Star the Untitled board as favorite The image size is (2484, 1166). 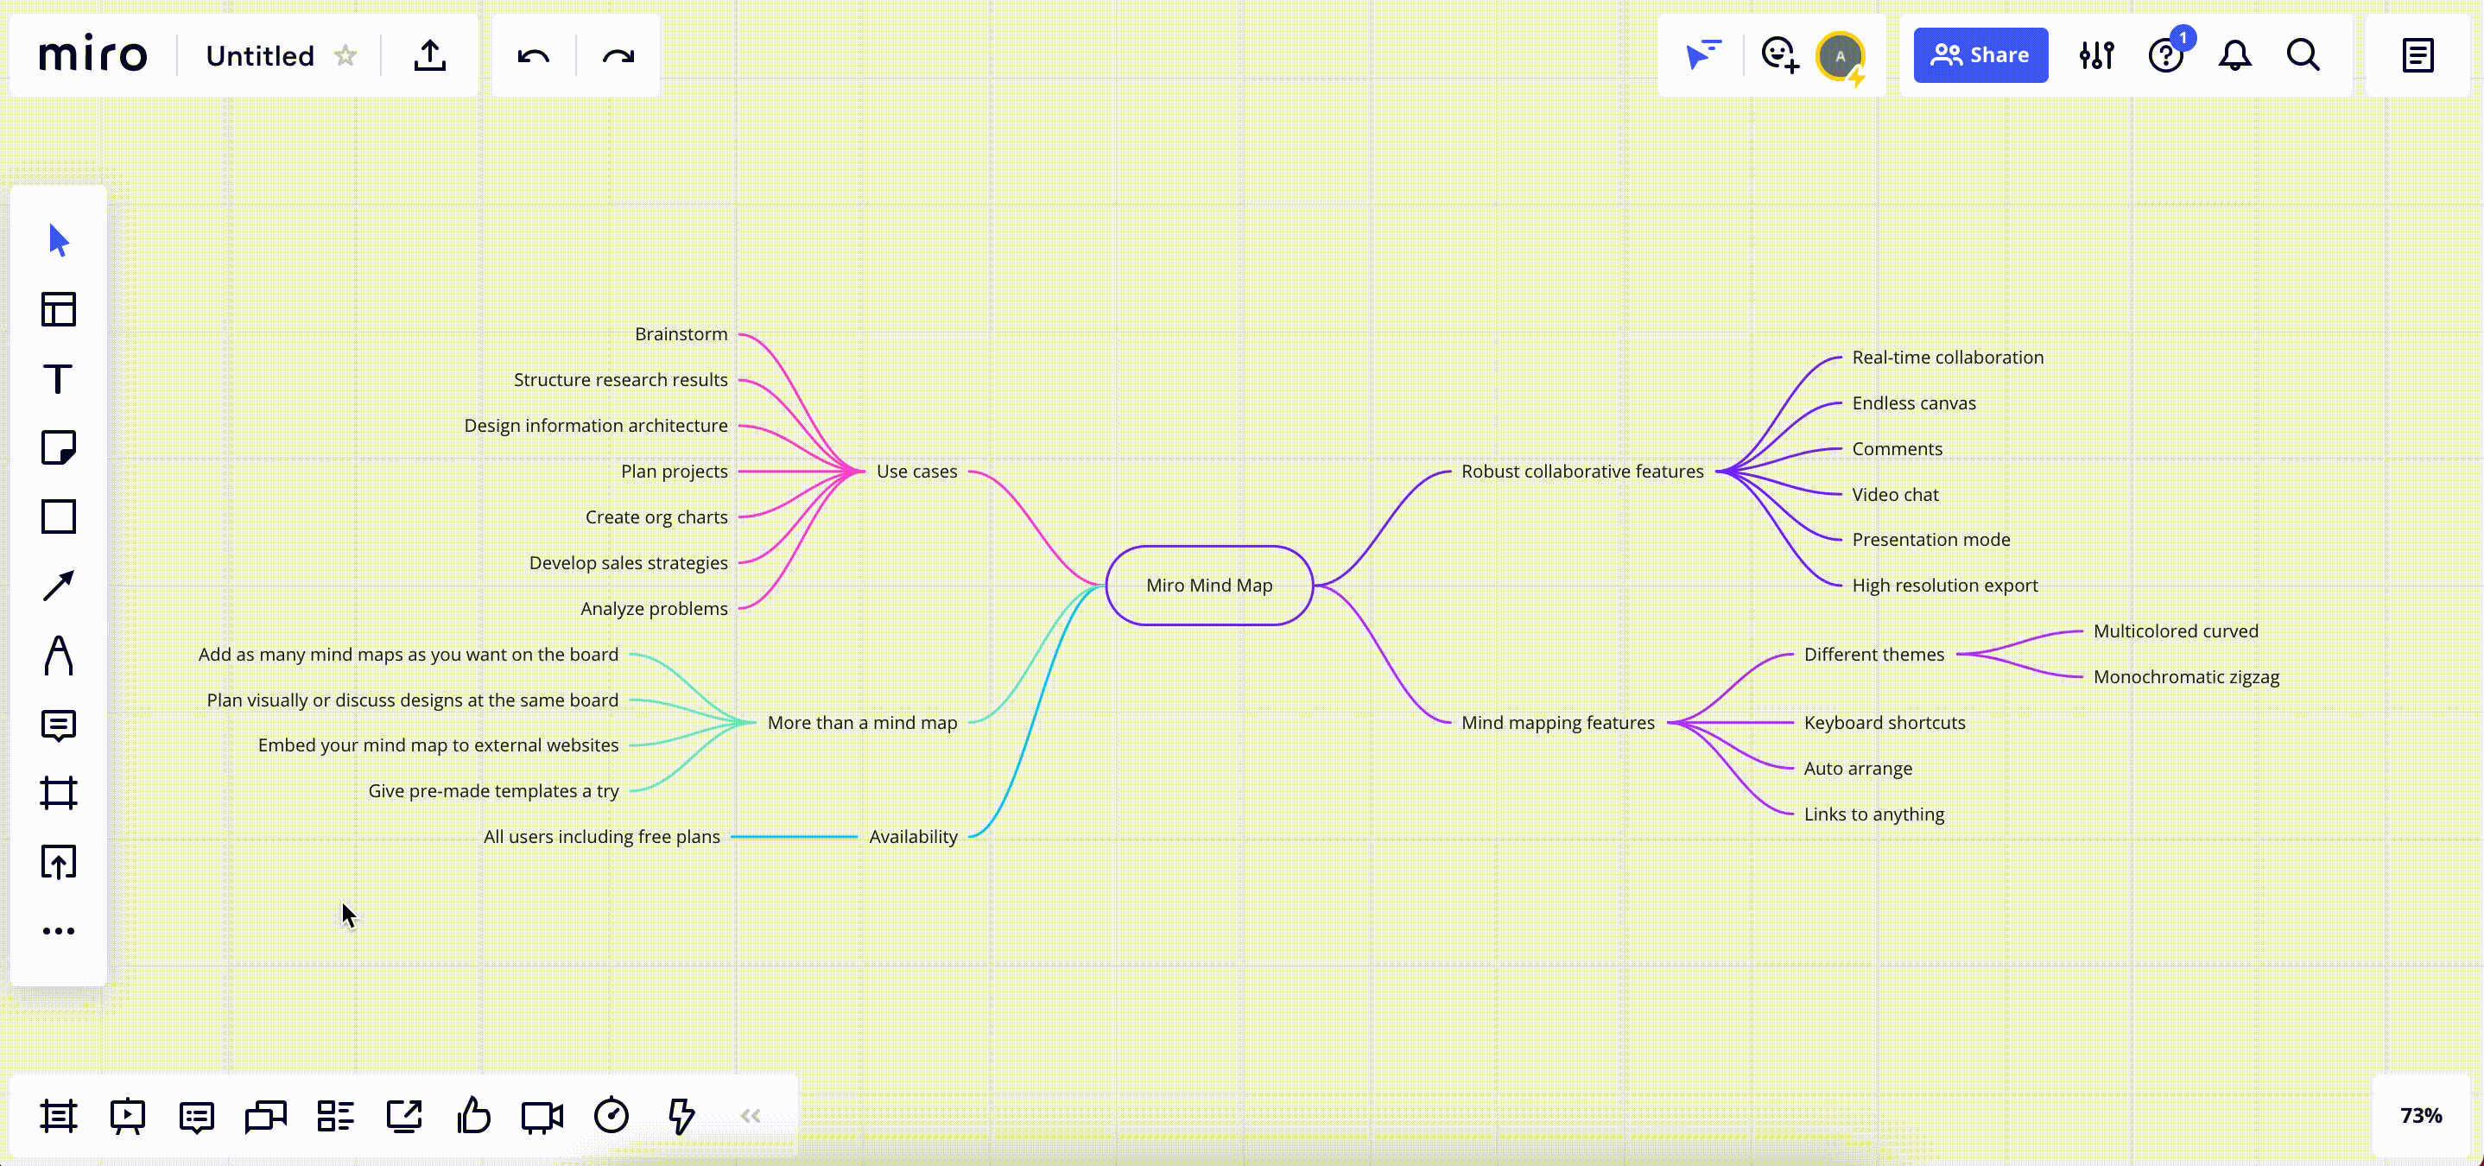click(345, 56)
